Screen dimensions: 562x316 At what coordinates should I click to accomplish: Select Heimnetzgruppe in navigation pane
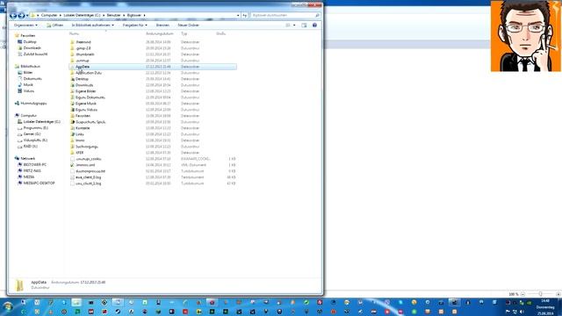click(33, 104)
